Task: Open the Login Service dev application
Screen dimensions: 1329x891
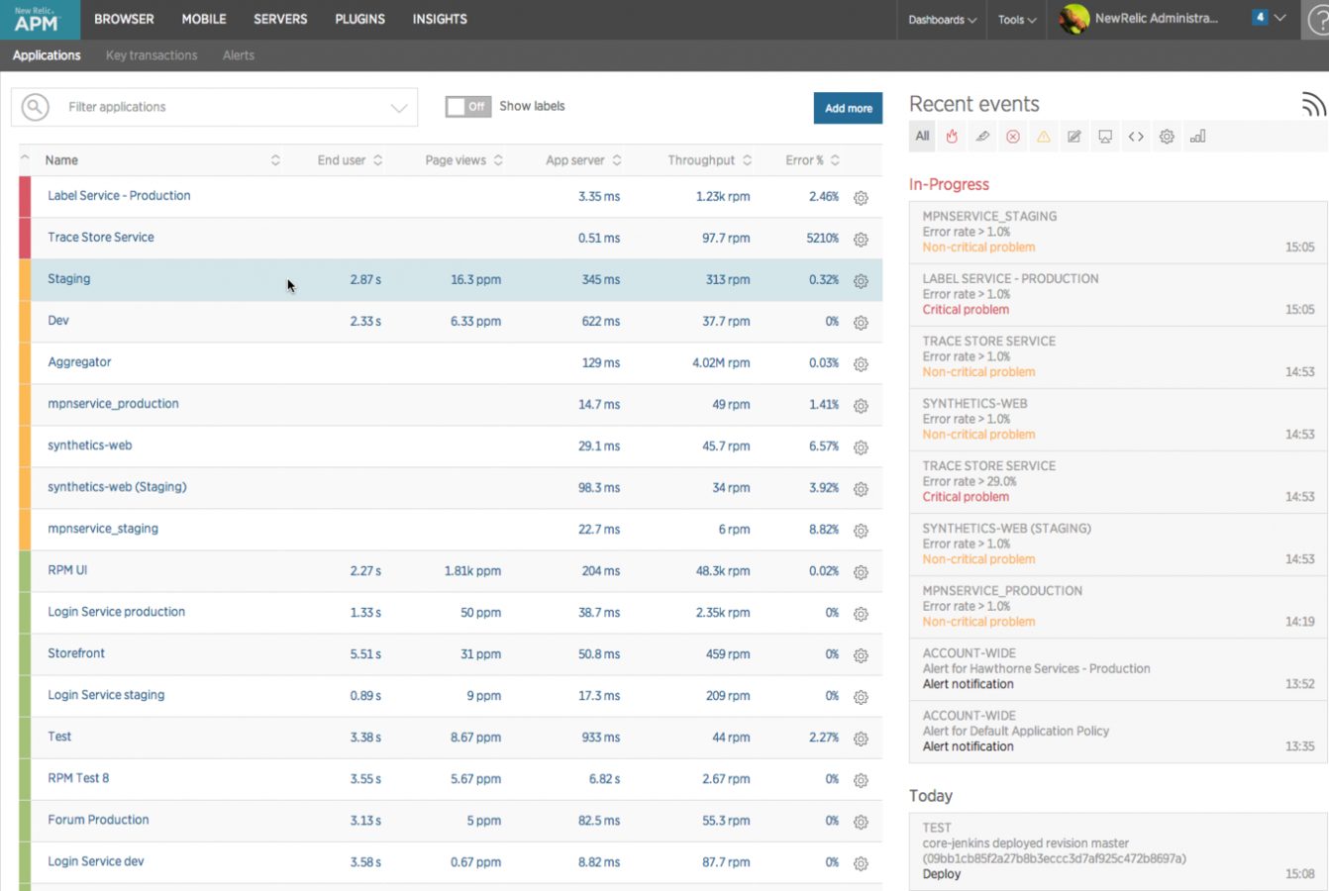Action: pyautogui.click(x=96, y=861)
